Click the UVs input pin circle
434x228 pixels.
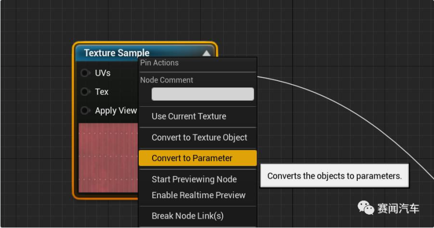85,73
